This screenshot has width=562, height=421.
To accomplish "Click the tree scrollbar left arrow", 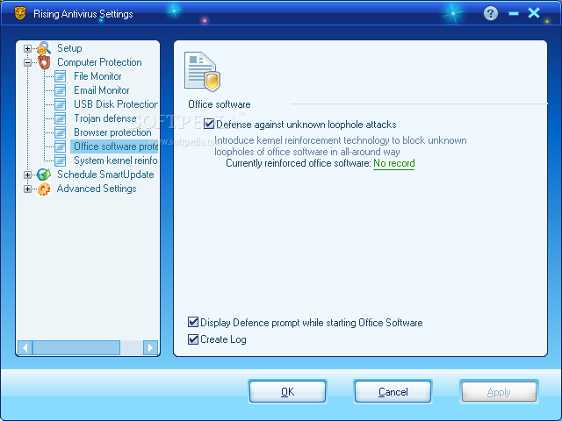I will (25, 347).
